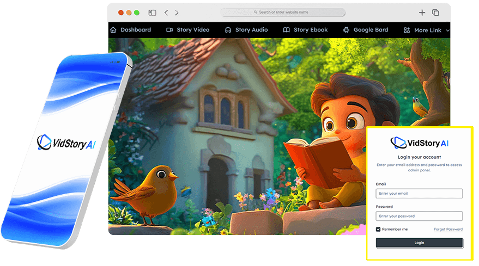This screenshot has width=479, height=266.
Task: Click the red close window button
Action: click(x=121, y=13)
